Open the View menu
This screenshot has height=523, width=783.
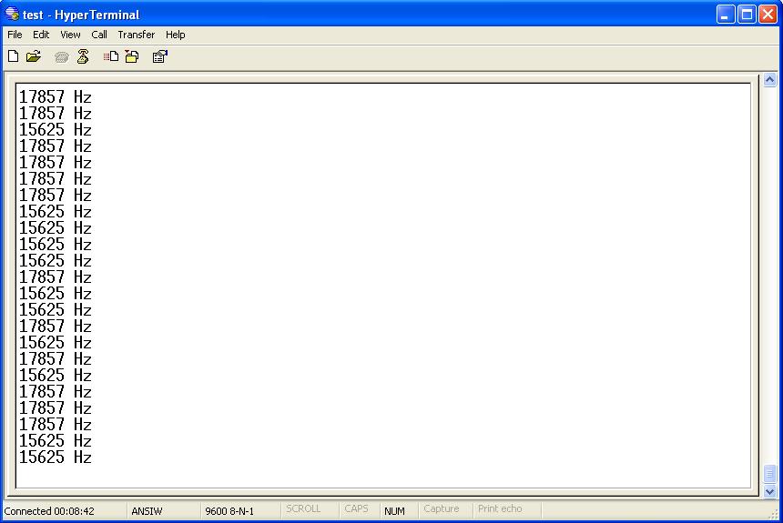click(x=70, y=35)
